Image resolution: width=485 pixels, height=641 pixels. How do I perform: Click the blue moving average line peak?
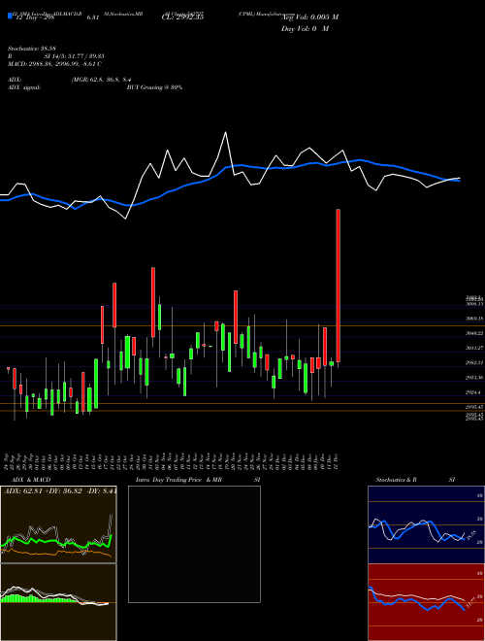click(x=359, y=160)
